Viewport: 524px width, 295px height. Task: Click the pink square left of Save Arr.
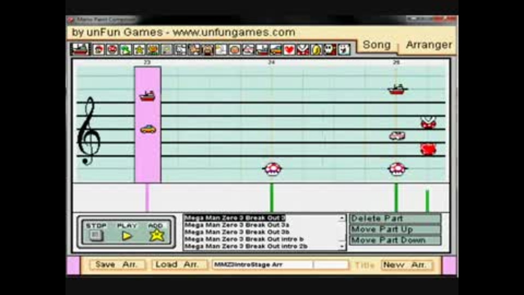click(73, 265)
